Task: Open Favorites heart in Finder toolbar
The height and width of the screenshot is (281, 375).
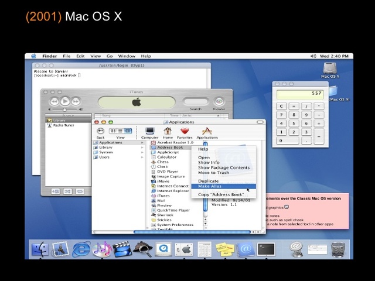Action: coord(185,133)
